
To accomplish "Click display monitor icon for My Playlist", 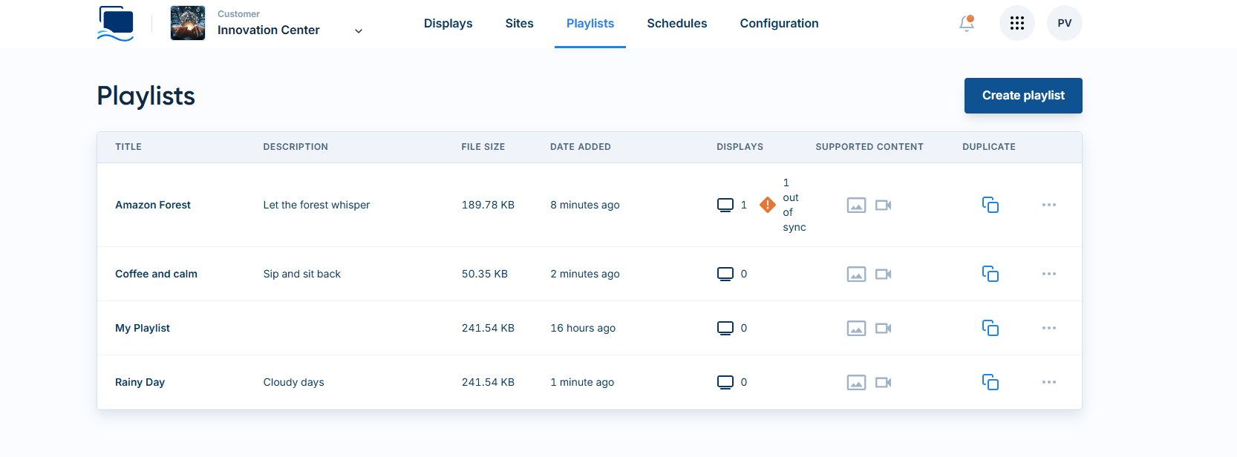I will pos(725,328).
